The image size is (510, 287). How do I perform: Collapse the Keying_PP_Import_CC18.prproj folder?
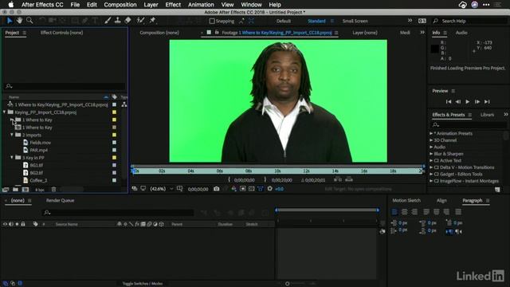click(4, 112)
